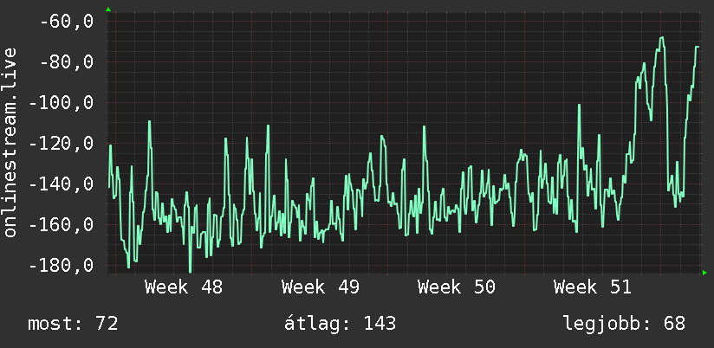Click the 'legjobb: 68' statistic
The height and width of the screenshot is (348, 714).
pos(624,324)
